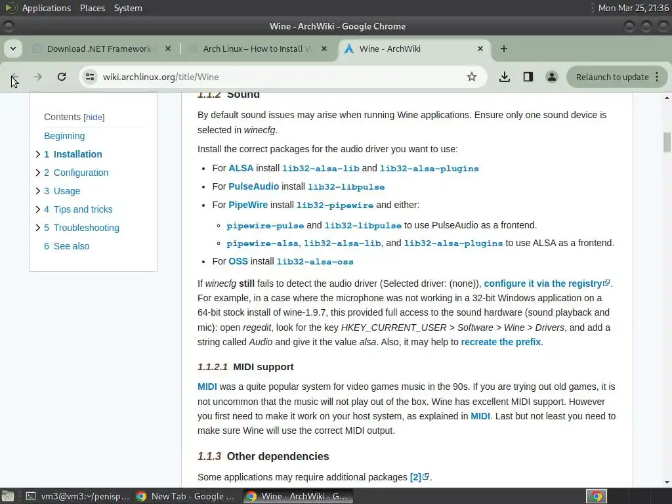
Task: Expand the Usage contents section
Action: coord(37,191)
